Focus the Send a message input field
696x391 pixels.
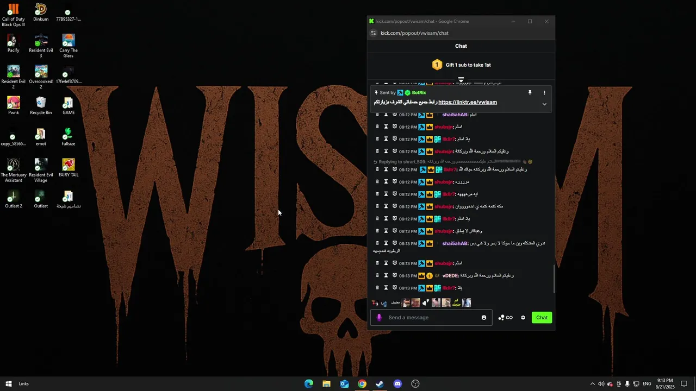(432, 318)
